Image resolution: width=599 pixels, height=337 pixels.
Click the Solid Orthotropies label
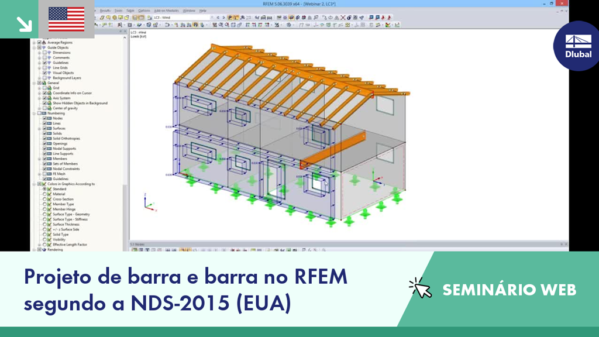[x=66, y=138]
